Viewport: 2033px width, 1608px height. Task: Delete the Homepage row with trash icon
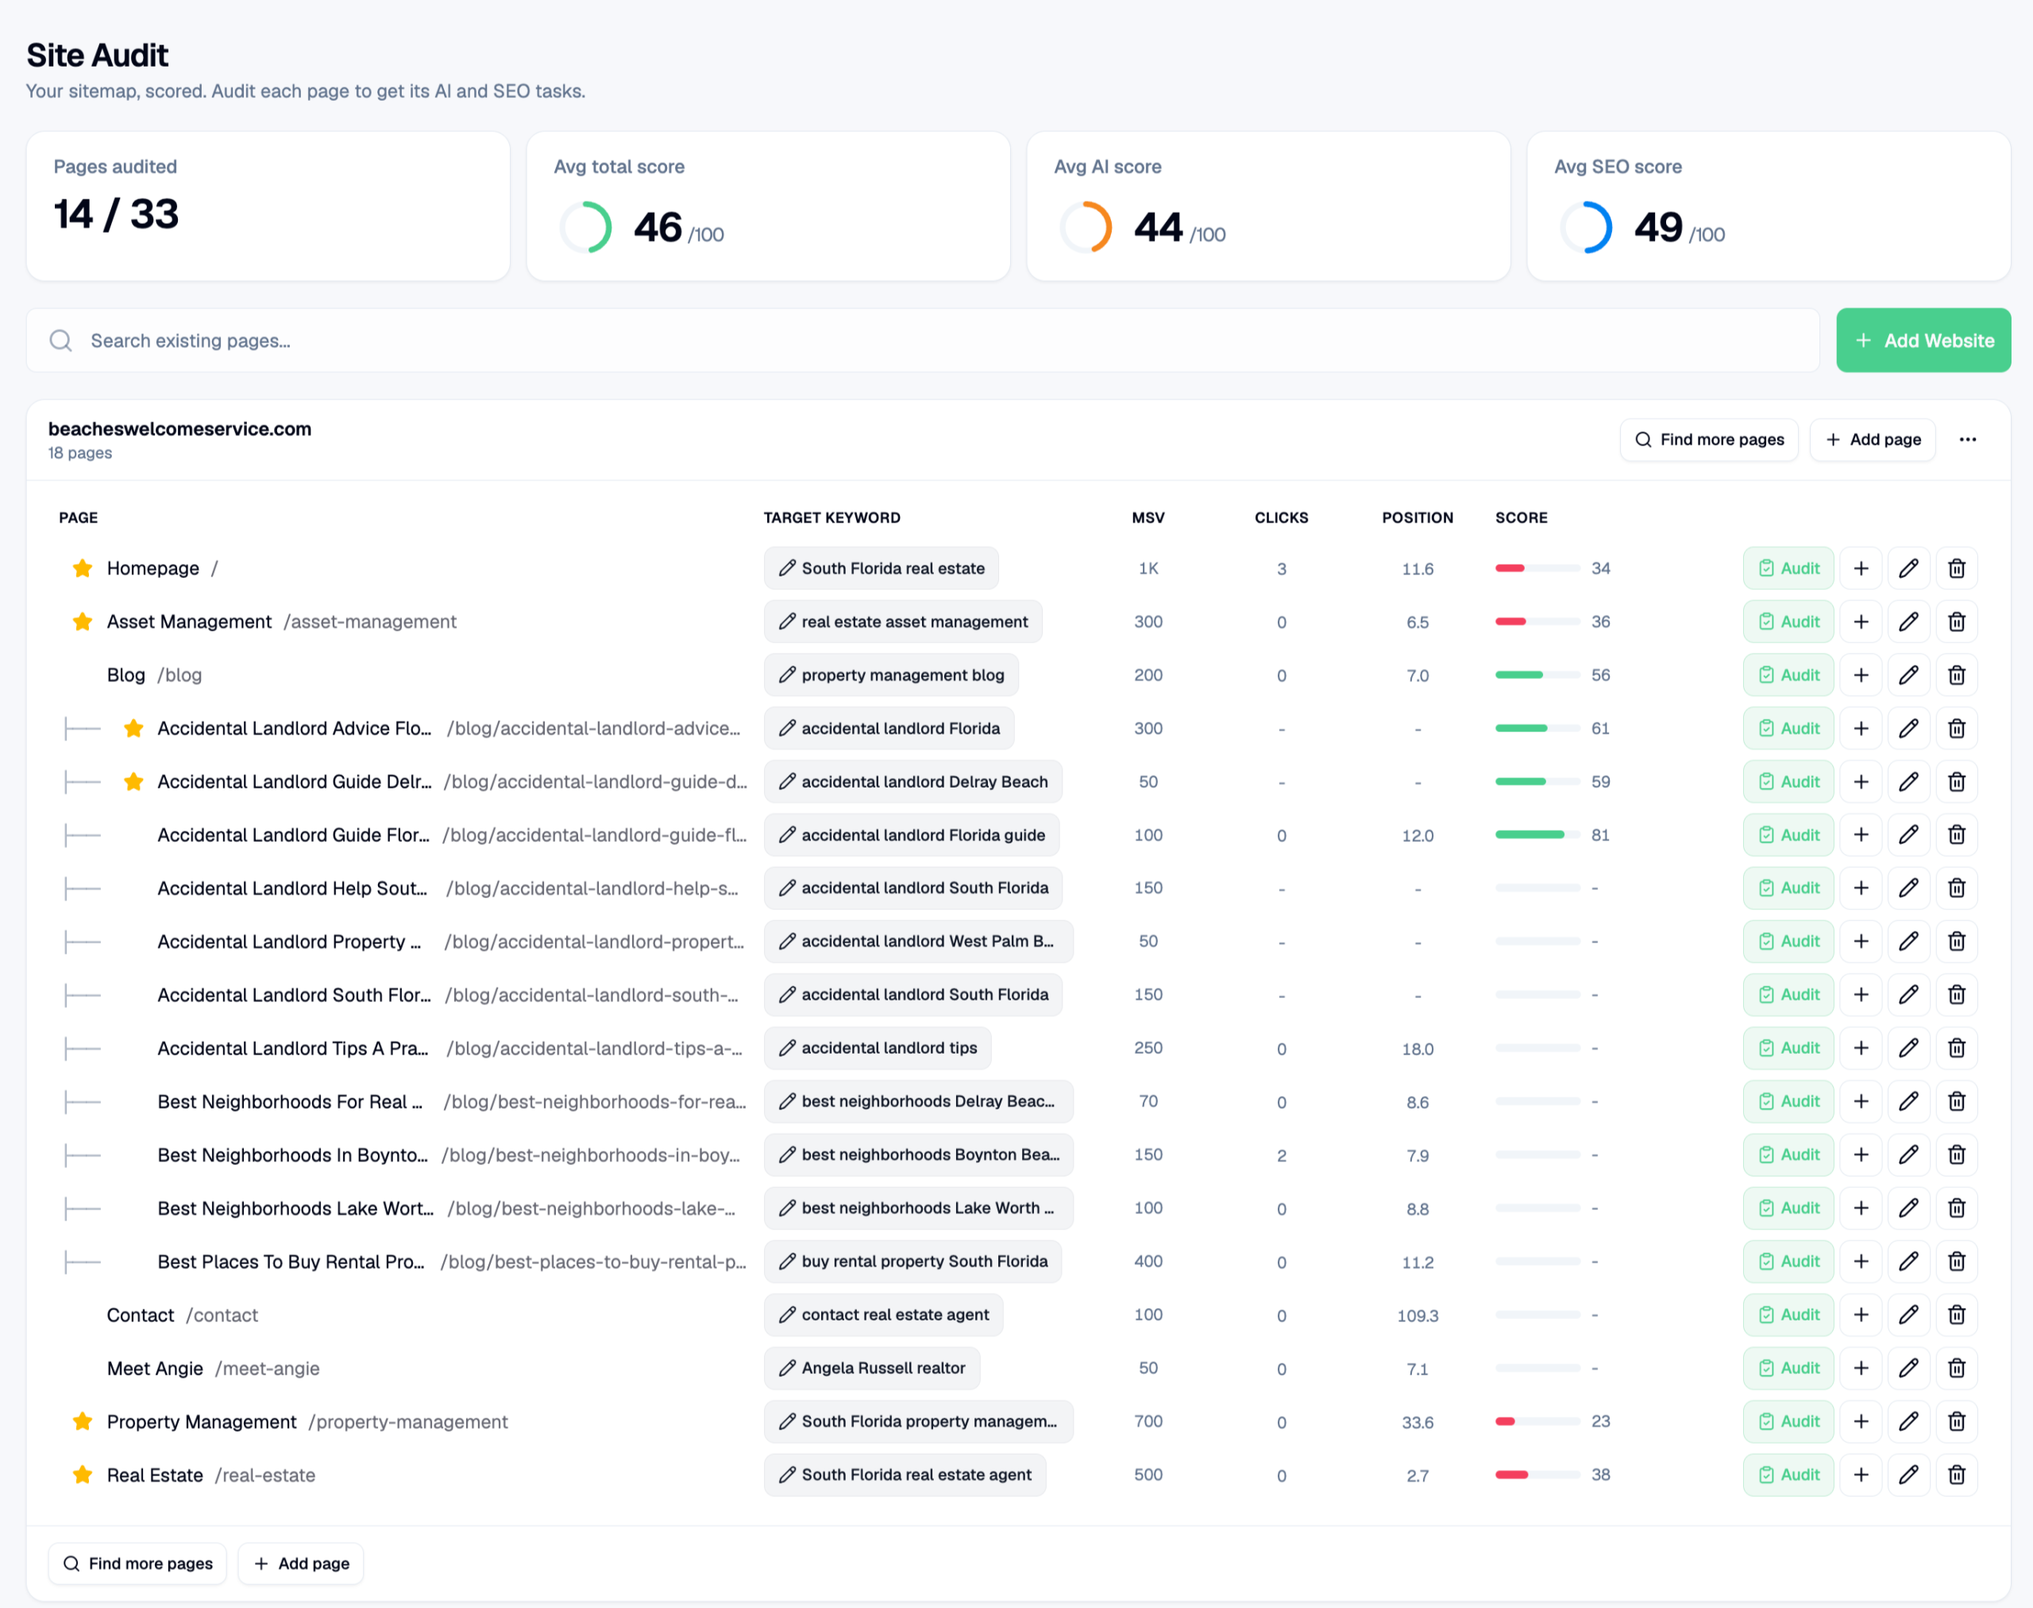click(x=1956, y=569)
